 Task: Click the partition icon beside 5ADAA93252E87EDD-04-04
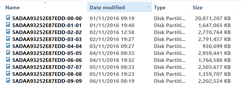point(8,45)
